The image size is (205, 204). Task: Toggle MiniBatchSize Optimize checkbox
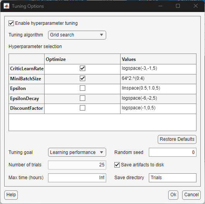click(x=83, y=78)
